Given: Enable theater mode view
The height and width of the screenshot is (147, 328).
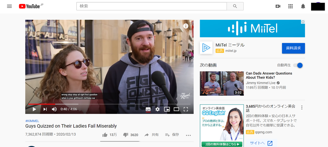Looking at the screenshot, I should 176,109.
